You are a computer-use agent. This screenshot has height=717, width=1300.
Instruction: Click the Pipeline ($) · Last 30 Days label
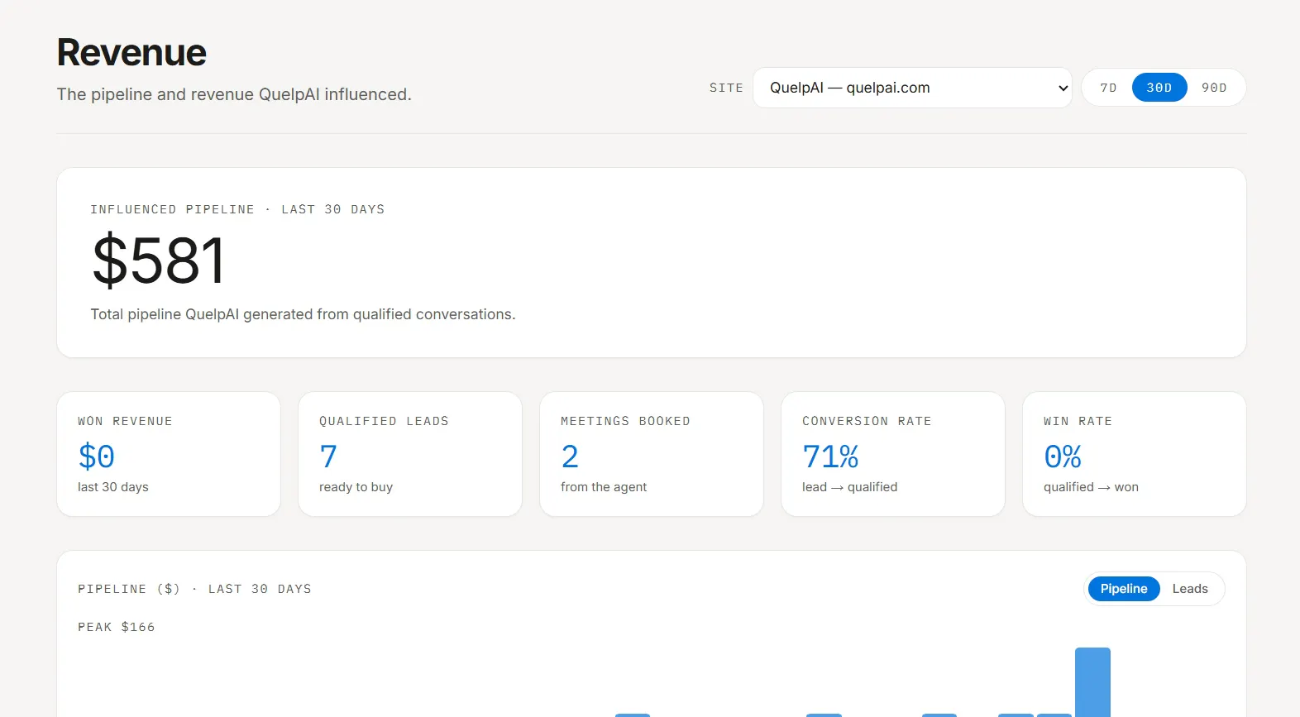194,589
